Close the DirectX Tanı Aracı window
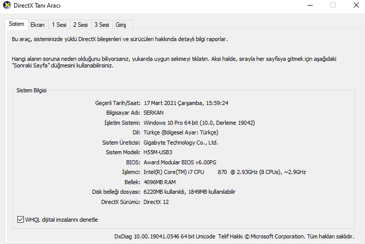 pos(356,5)
